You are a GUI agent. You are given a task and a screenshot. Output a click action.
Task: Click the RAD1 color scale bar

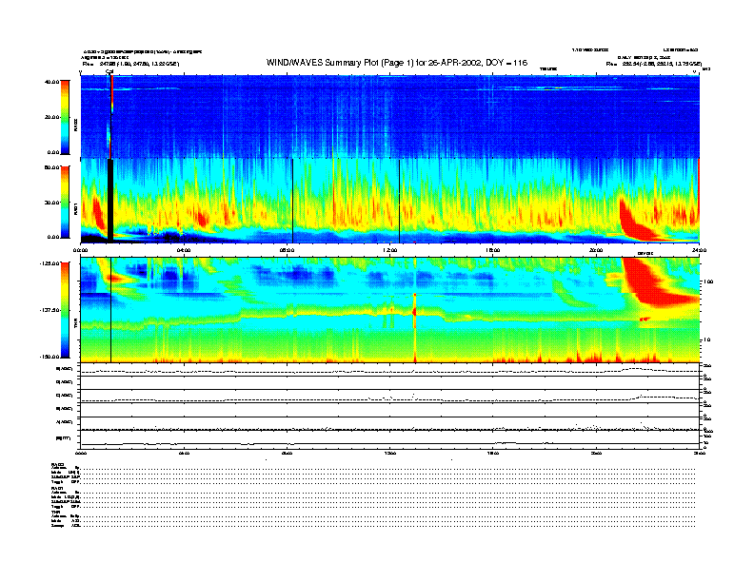[65, 203]
